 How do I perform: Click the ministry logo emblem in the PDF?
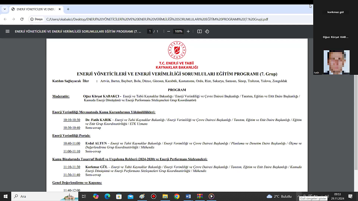(177, 50)
